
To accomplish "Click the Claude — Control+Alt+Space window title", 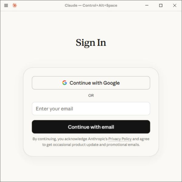I will [x=91, y=5].
